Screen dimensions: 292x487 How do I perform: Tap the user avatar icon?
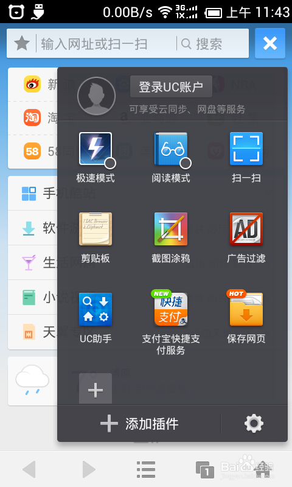97,96
